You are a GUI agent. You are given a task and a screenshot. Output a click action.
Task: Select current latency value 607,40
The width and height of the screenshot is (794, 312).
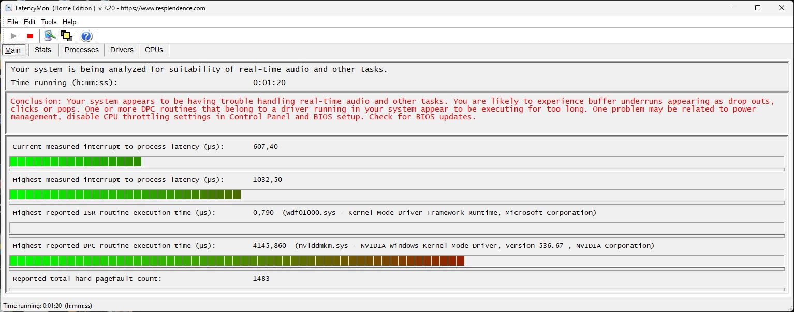266,147
